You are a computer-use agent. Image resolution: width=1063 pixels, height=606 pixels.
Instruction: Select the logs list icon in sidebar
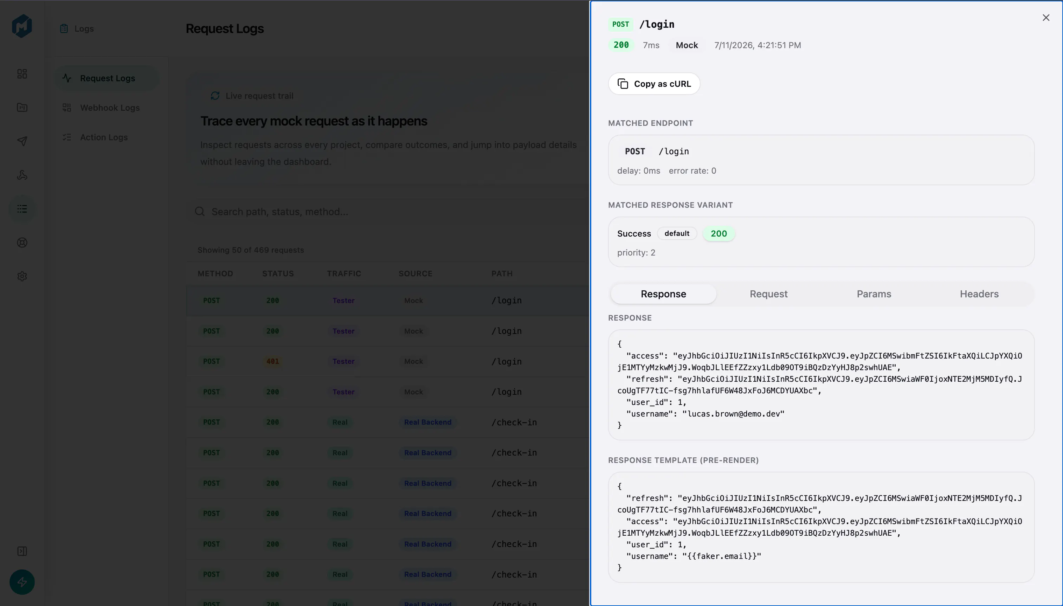pos(22,209)
